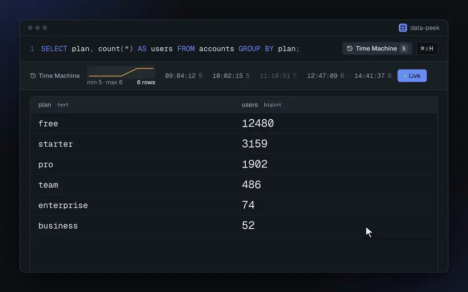Click the SQL query editor line

pyautogui.click(x=170, y=49)
